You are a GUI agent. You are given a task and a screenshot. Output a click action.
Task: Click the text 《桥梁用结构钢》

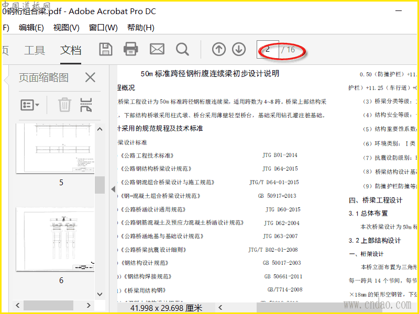145,290
